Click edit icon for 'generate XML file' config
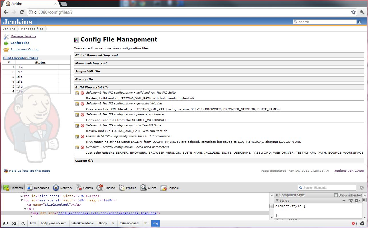Screen dimensions: 368x228 (x=77, y=104)
